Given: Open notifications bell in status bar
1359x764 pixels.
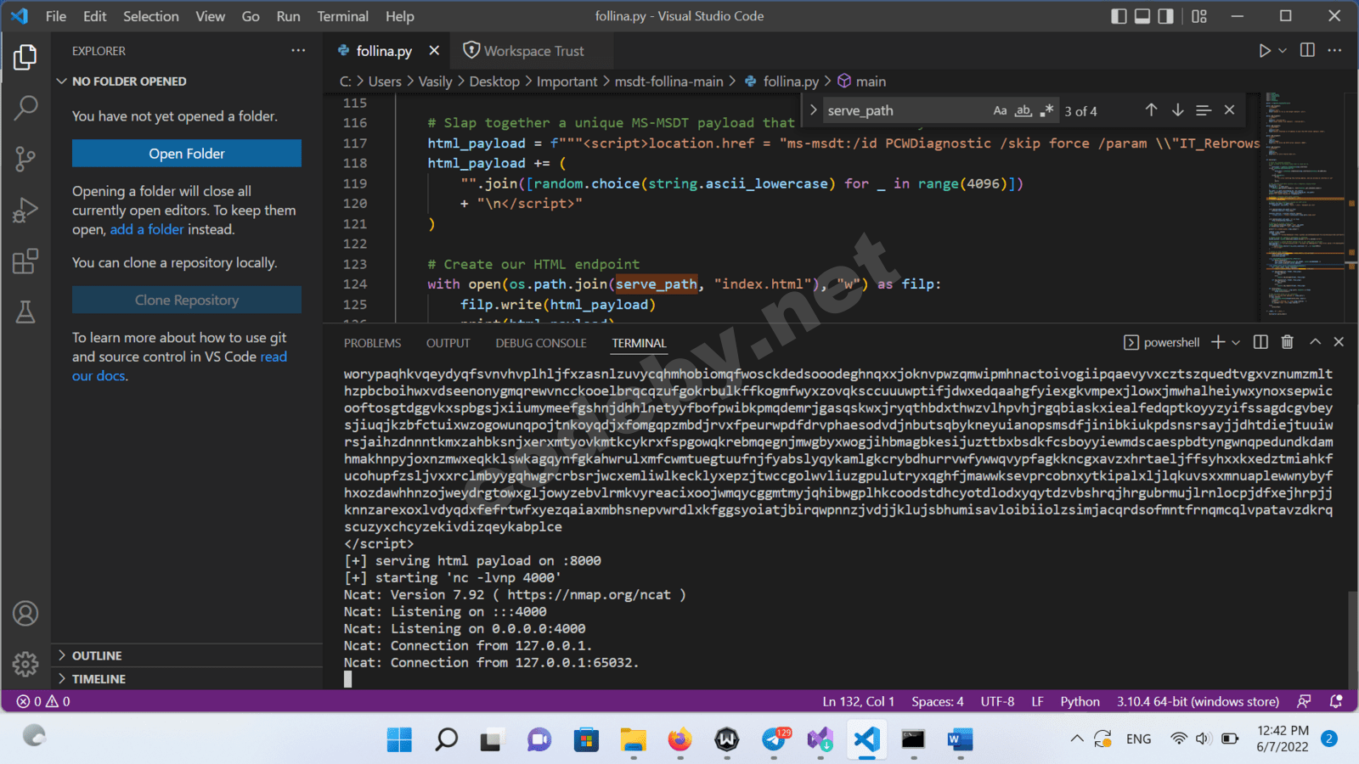Looking at the screenshot, I should [1336, 701].
